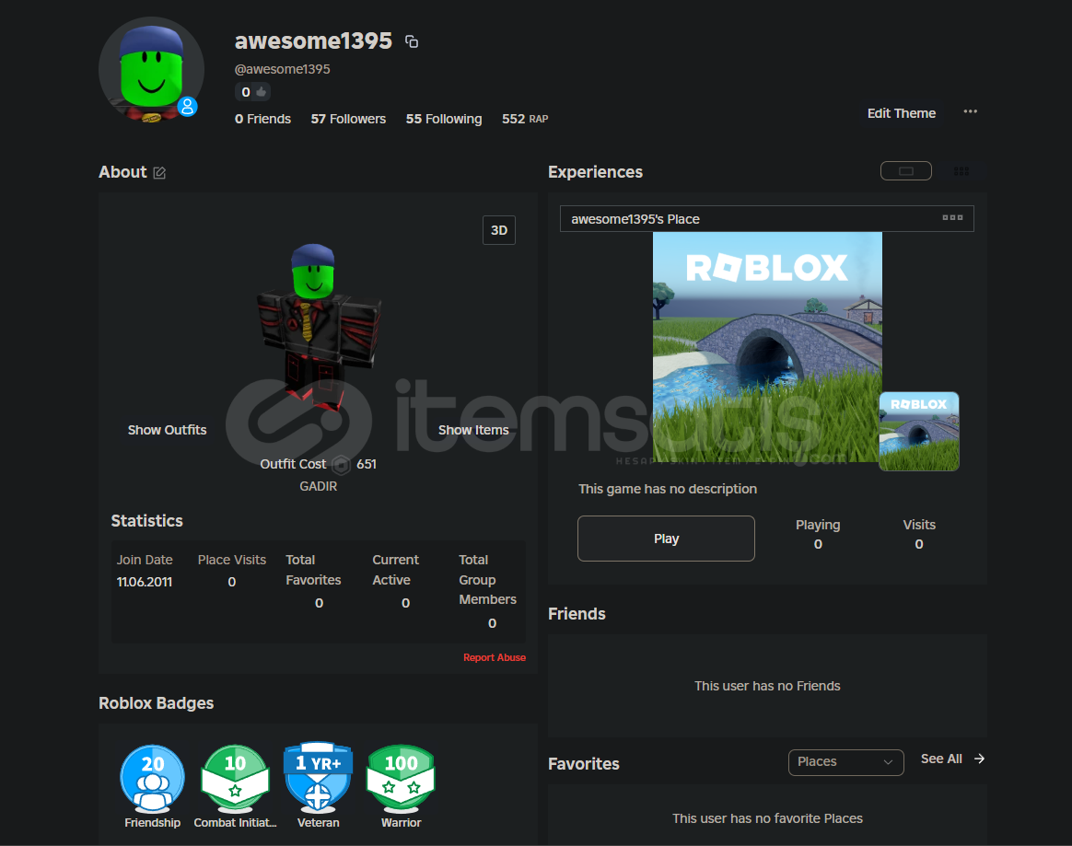Open the experience three-squares options menu

click(x=952, y=217)
